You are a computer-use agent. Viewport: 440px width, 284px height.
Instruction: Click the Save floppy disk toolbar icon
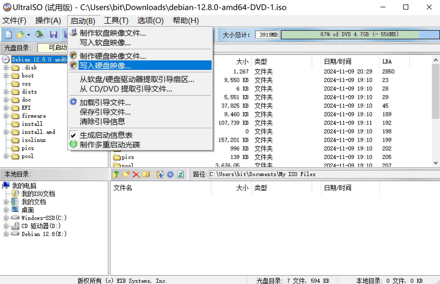[x=53, y=34]
